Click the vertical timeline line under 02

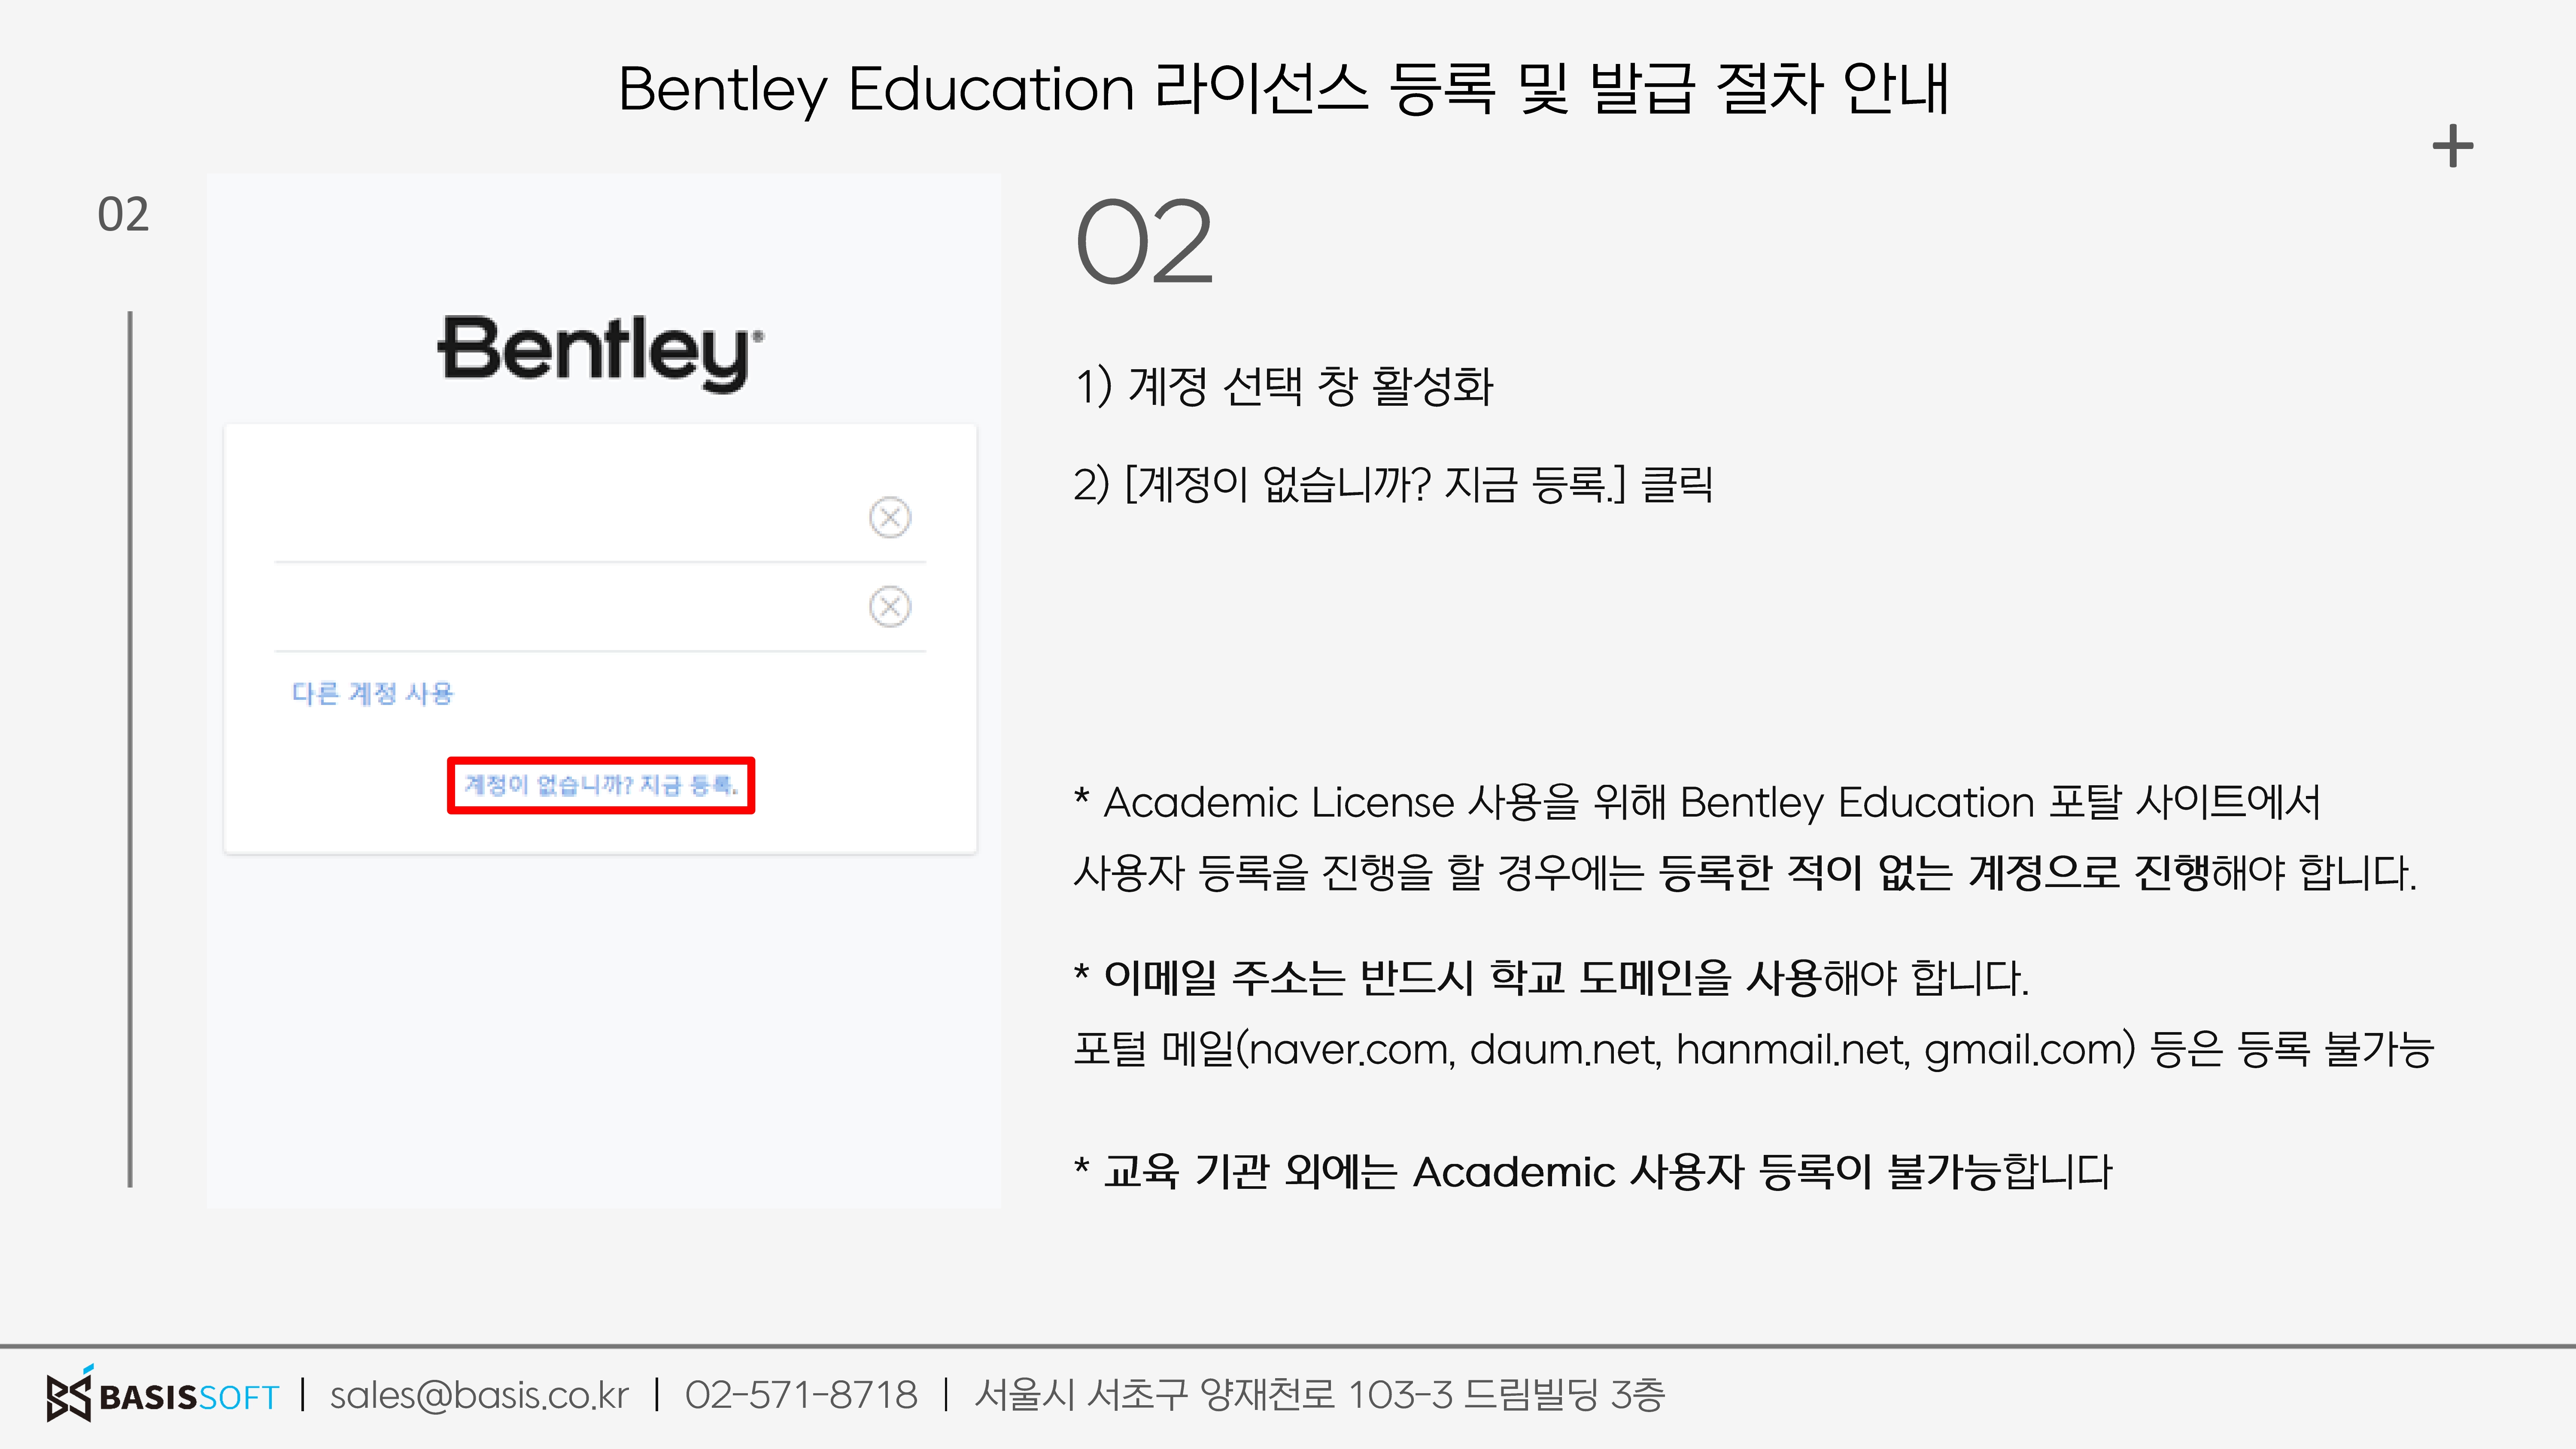tap(130, 749)
